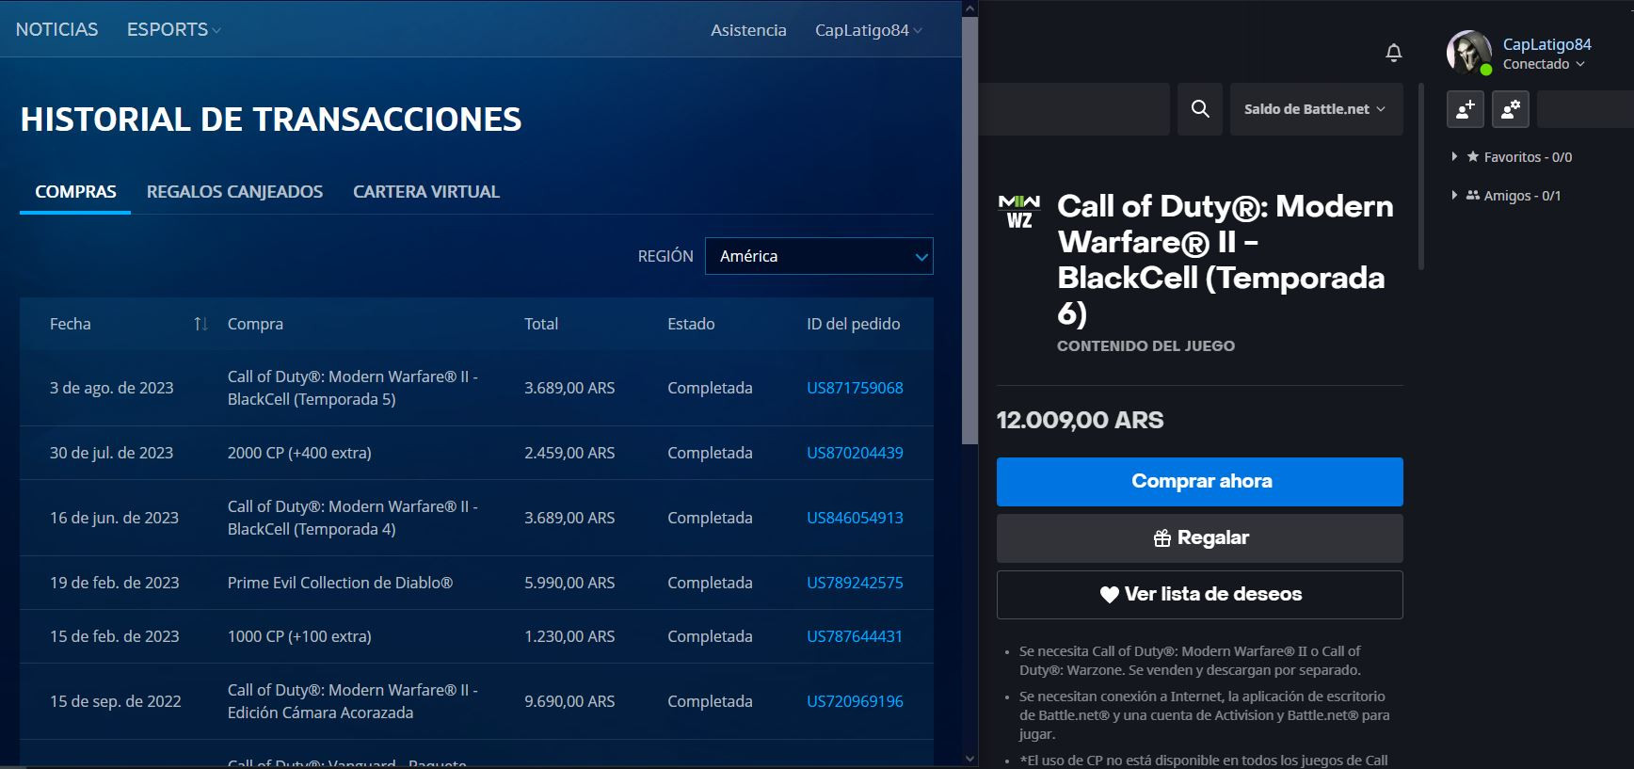Open order ID US846054913

(855, 518)
